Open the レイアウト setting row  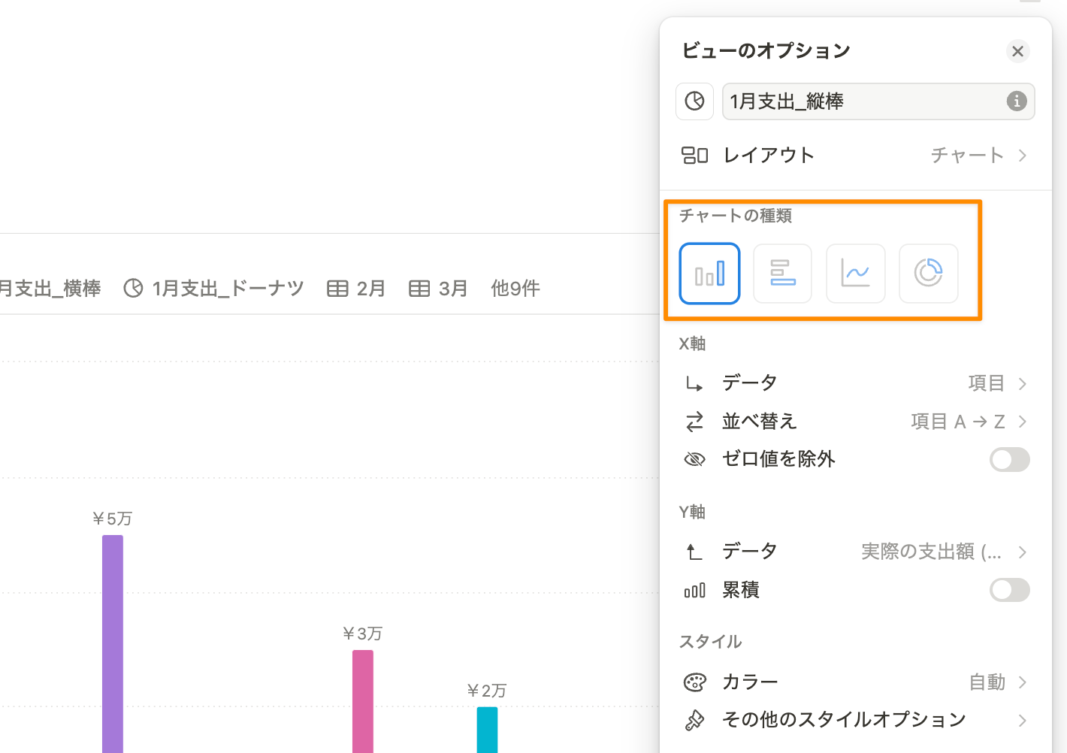click(x=854, y=155)
